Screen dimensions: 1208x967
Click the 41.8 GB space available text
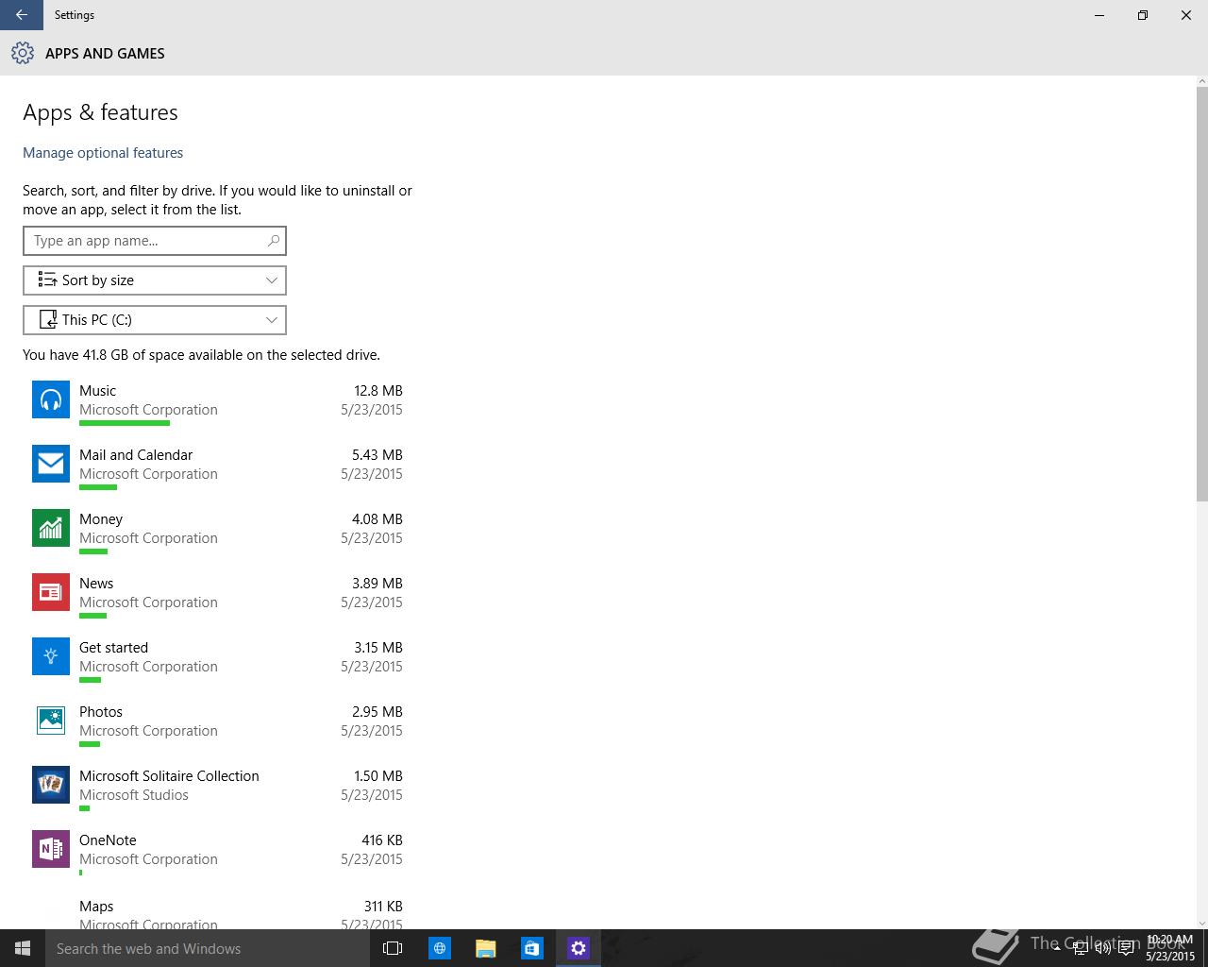[x=201, y=355]
